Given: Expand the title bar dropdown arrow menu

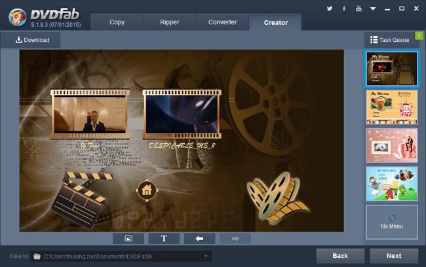Looking at the screenshot, I should (x=373, y=9).
